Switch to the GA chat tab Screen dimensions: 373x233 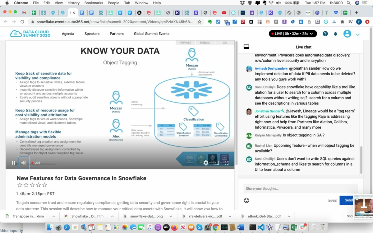click(x=225, y=43)
